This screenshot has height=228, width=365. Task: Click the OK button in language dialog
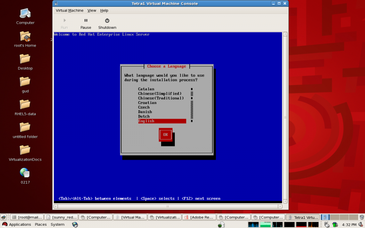point(166,135)
